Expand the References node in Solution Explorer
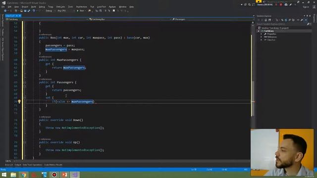Screen dimensions: 317x178 pyautogui.click(x=261, y=37)
